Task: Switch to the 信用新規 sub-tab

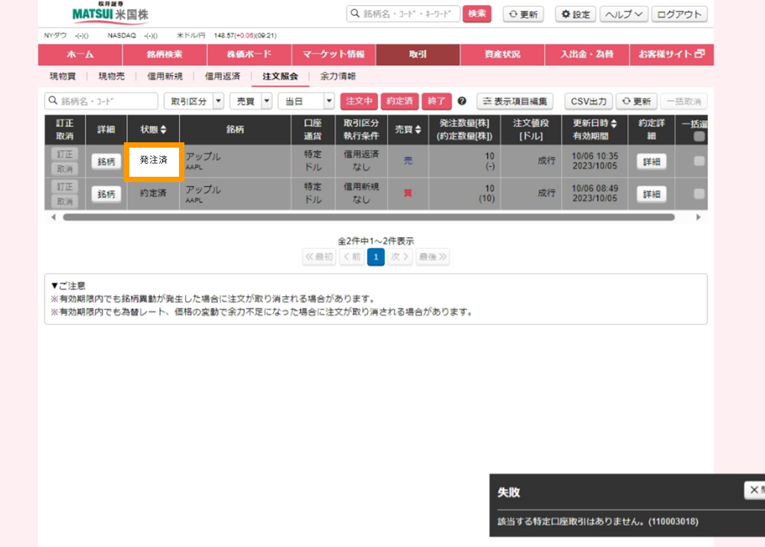Action: [x=165, y=77]
